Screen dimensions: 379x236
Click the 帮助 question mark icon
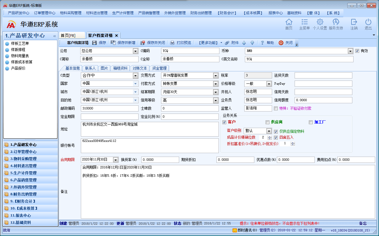point(262,43)
